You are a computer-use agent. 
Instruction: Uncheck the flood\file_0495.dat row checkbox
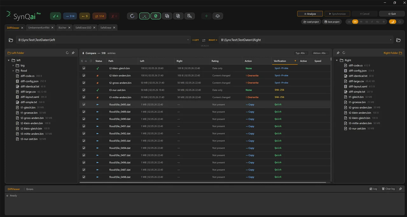(84, 105)
